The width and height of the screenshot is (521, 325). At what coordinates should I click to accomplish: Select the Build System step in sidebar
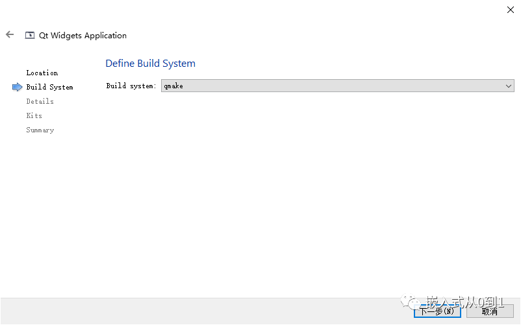(x=49, y=87)
